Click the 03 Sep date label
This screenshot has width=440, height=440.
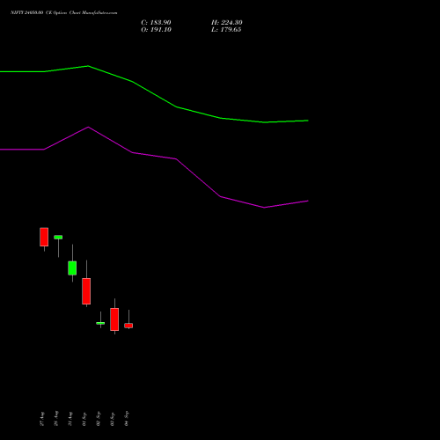click(113, 419)
